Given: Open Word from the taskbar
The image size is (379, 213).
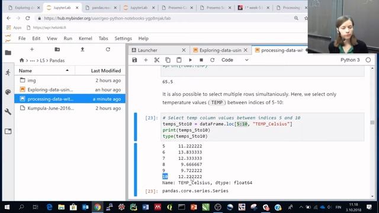Looking at the screenshot, I should [146, 207].
